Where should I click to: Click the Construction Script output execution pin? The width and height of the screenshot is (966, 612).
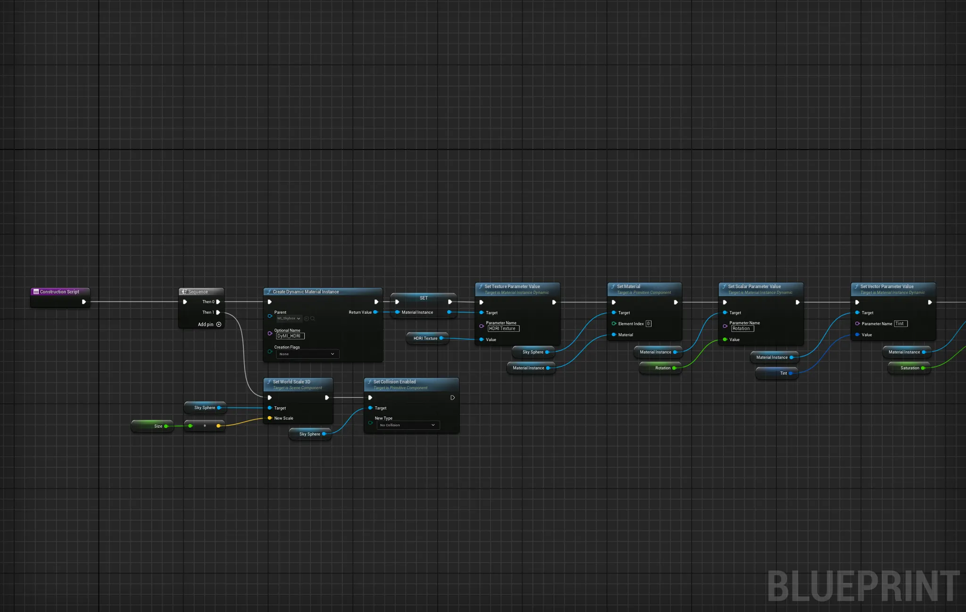(x=83, y=302)
